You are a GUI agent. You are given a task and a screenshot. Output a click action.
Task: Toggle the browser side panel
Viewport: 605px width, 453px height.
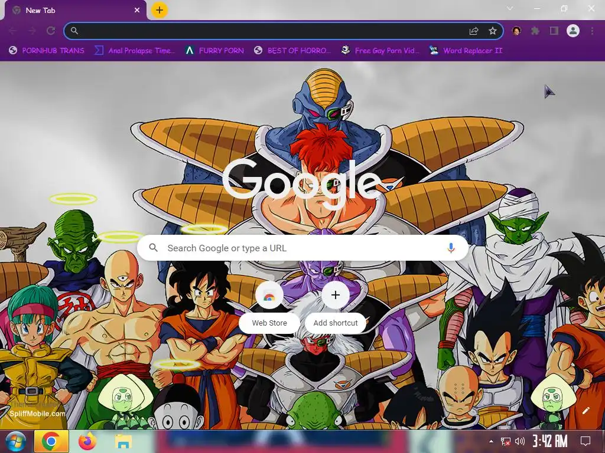tap(554, 31)
